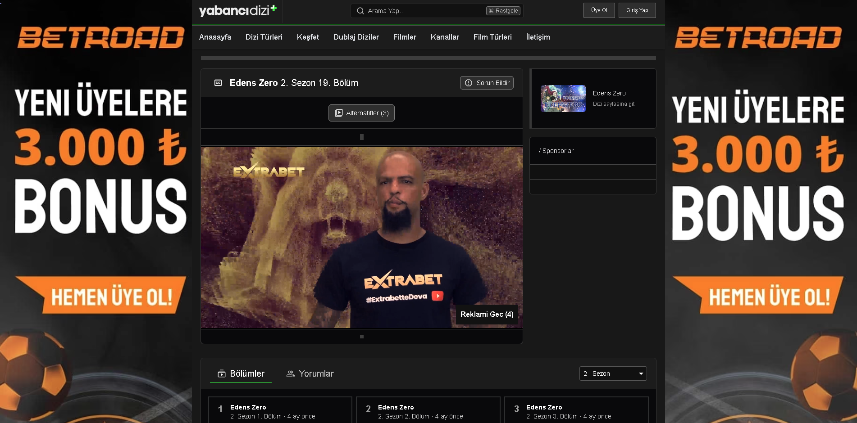
Task: Click the search magnifier icon
Action: [x=360, y=11]
